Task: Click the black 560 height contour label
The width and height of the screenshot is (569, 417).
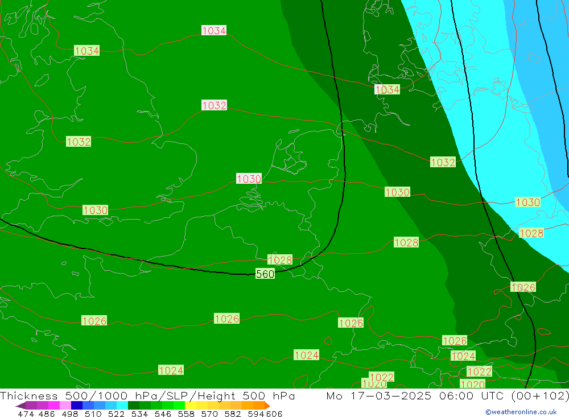Action: pos(265,274)
